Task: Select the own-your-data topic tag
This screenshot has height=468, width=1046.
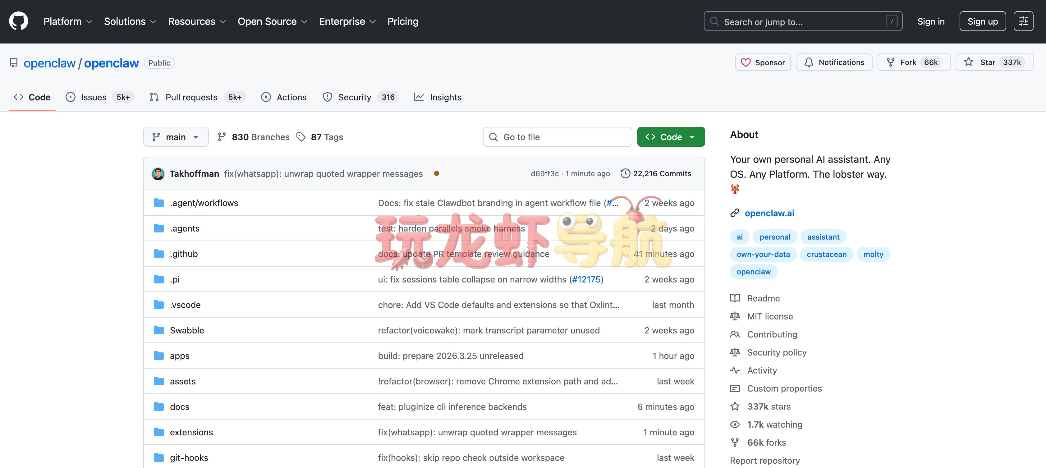Action: tap(763, 255)
